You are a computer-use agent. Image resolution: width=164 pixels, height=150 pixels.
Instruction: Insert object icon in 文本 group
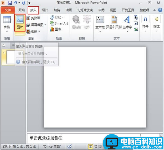coord(136,29)
